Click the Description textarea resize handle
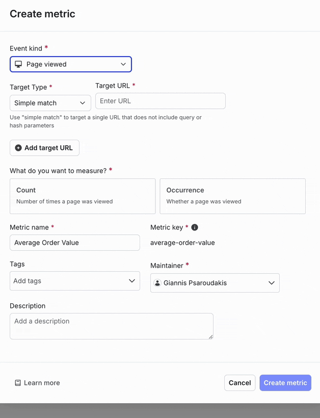320x418 pixels. pyautogui.click(x=210, y=336)
